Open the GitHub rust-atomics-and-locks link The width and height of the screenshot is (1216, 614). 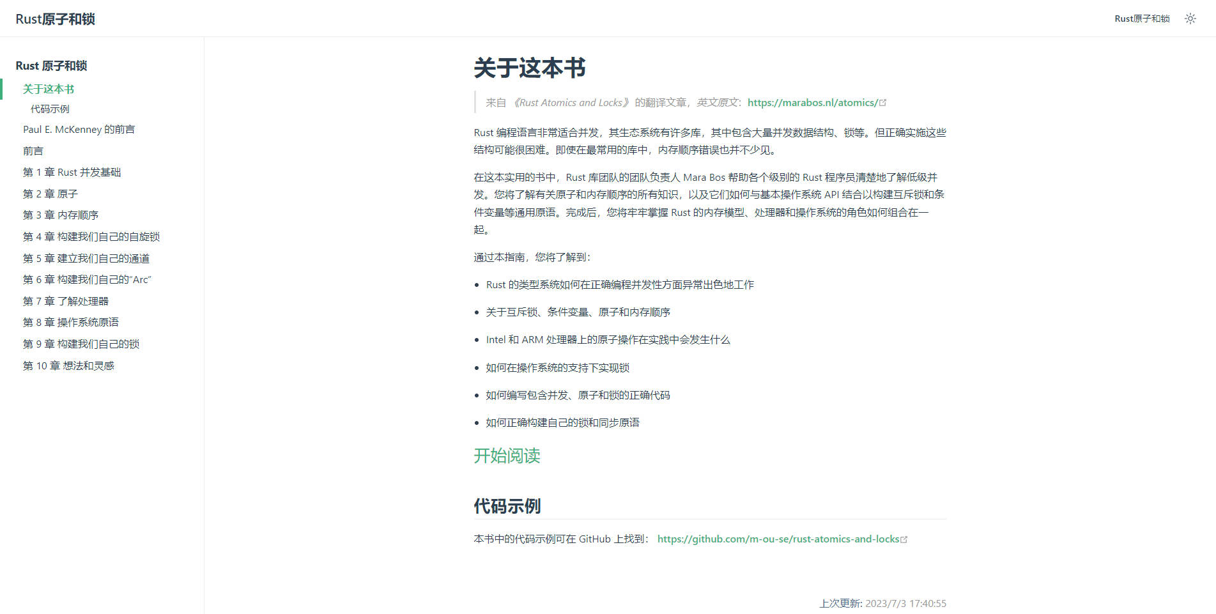(x=778, y=539)
